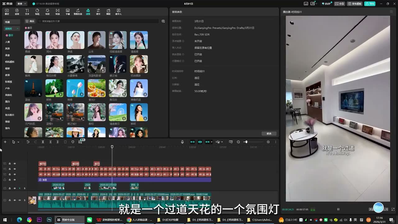This screenshot has height=224, width=398.
Task: Click the timeline zoom out icon
Action: click(x=238, y=142)
